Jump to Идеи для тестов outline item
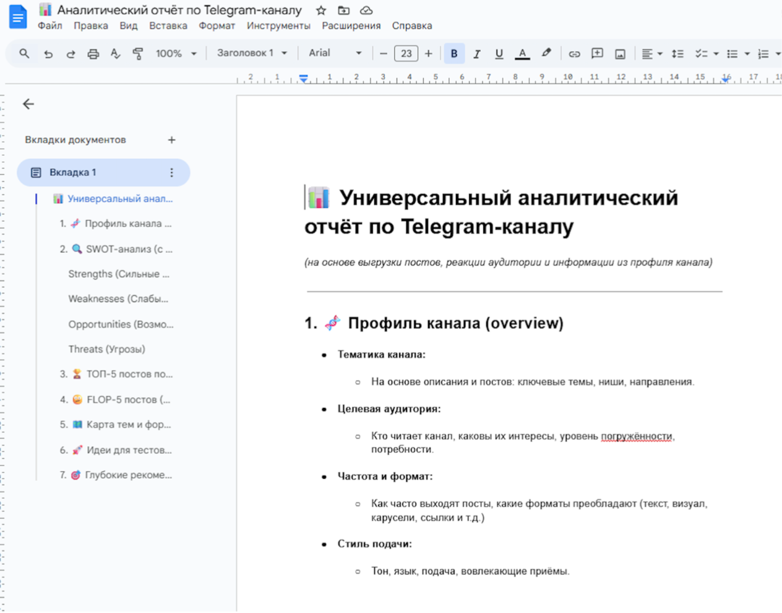This screenshot has height=613, width=782. [x=116, y=450]
